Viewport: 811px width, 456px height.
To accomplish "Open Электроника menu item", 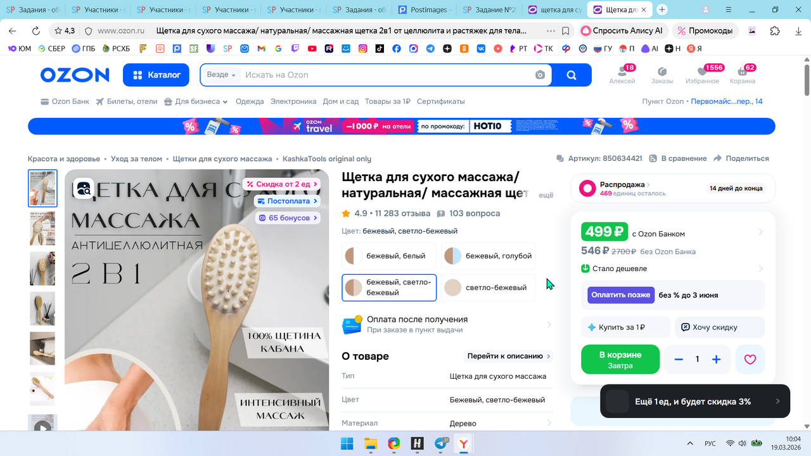I will 293,101.
